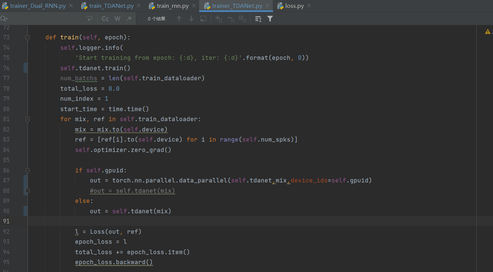Toggle whole words matching with W
Screen dimensions: 493x272
(117, 18)
